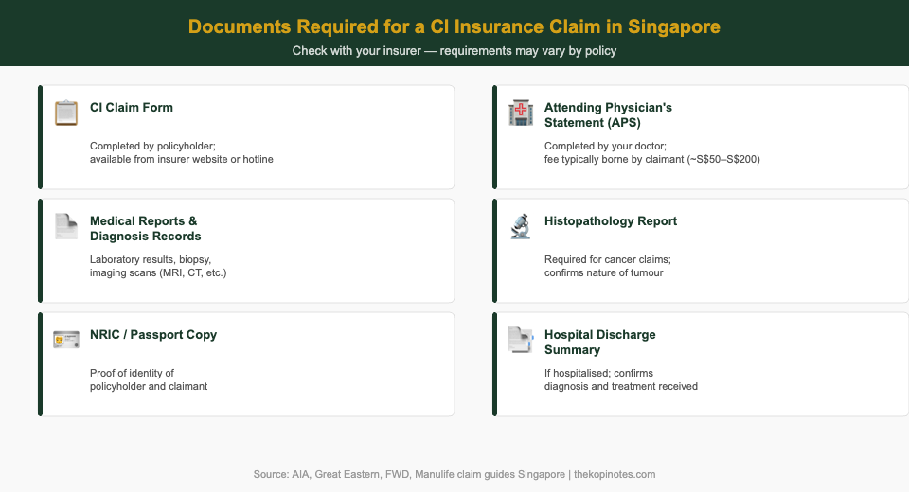Click text 'policyholder and claimant'
This screenshot has height=492, width=909.
(149, 387)
